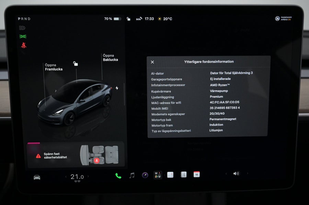Viewport: 309px width, 205px height.
Task: Tap the 'Mobilt IMEI' row label
Action: pos(160,108)
